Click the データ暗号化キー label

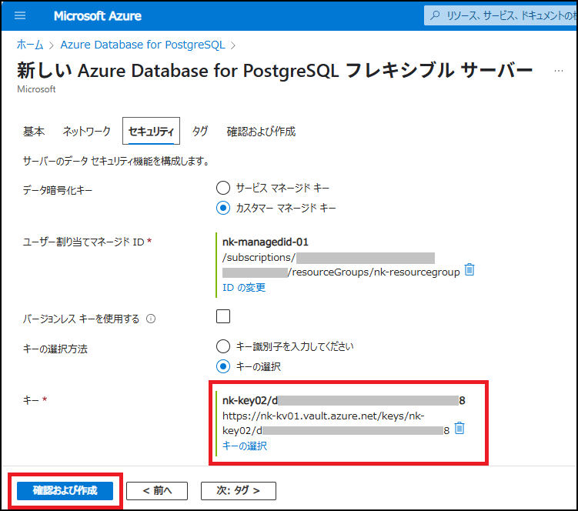point(58,190)
